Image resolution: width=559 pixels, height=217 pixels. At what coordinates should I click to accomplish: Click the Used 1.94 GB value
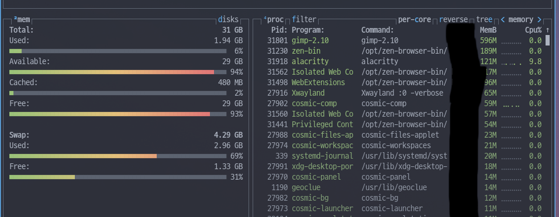pos(229,41)
